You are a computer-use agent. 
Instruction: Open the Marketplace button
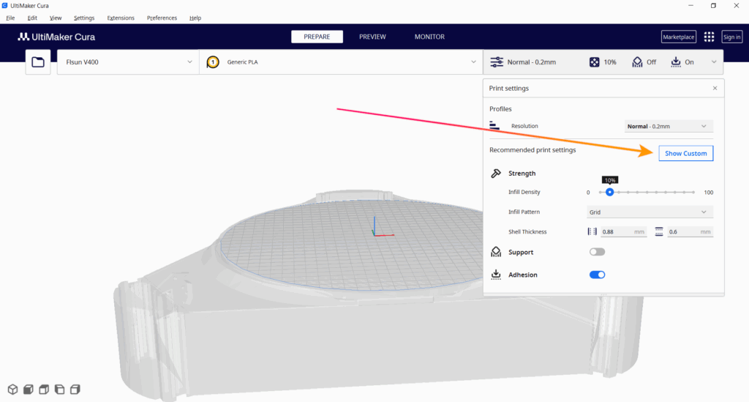point(678,37)
